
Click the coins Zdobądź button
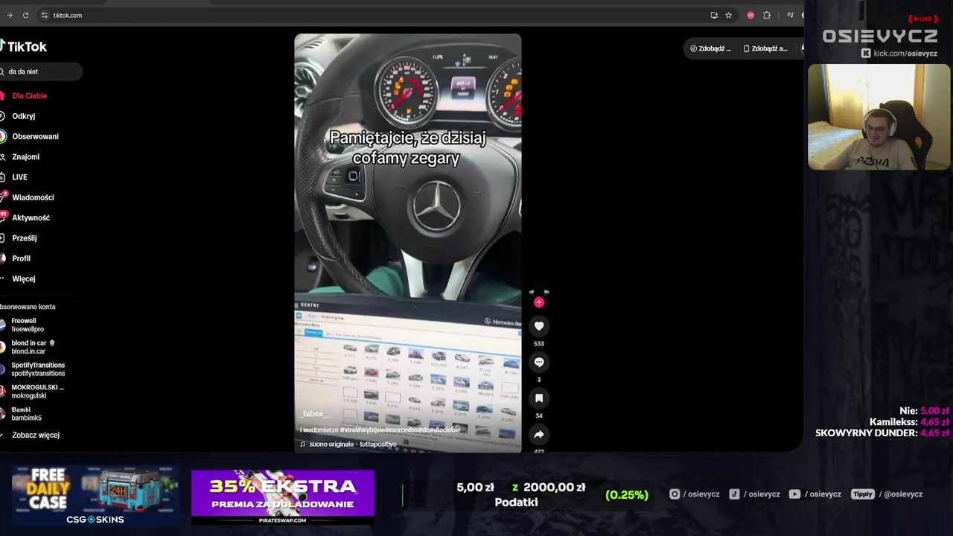[711, 48]
